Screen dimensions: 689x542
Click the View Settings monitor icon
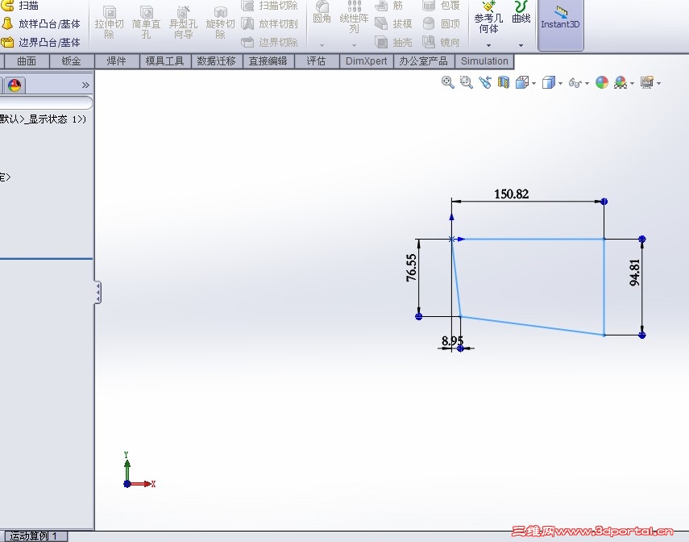(x=647, y=82)
